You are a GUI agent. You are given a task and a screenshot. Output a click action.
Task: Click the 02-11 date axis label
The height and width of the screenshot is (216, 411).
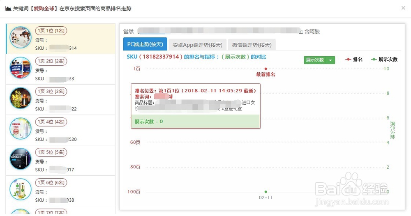click(266, 198)
